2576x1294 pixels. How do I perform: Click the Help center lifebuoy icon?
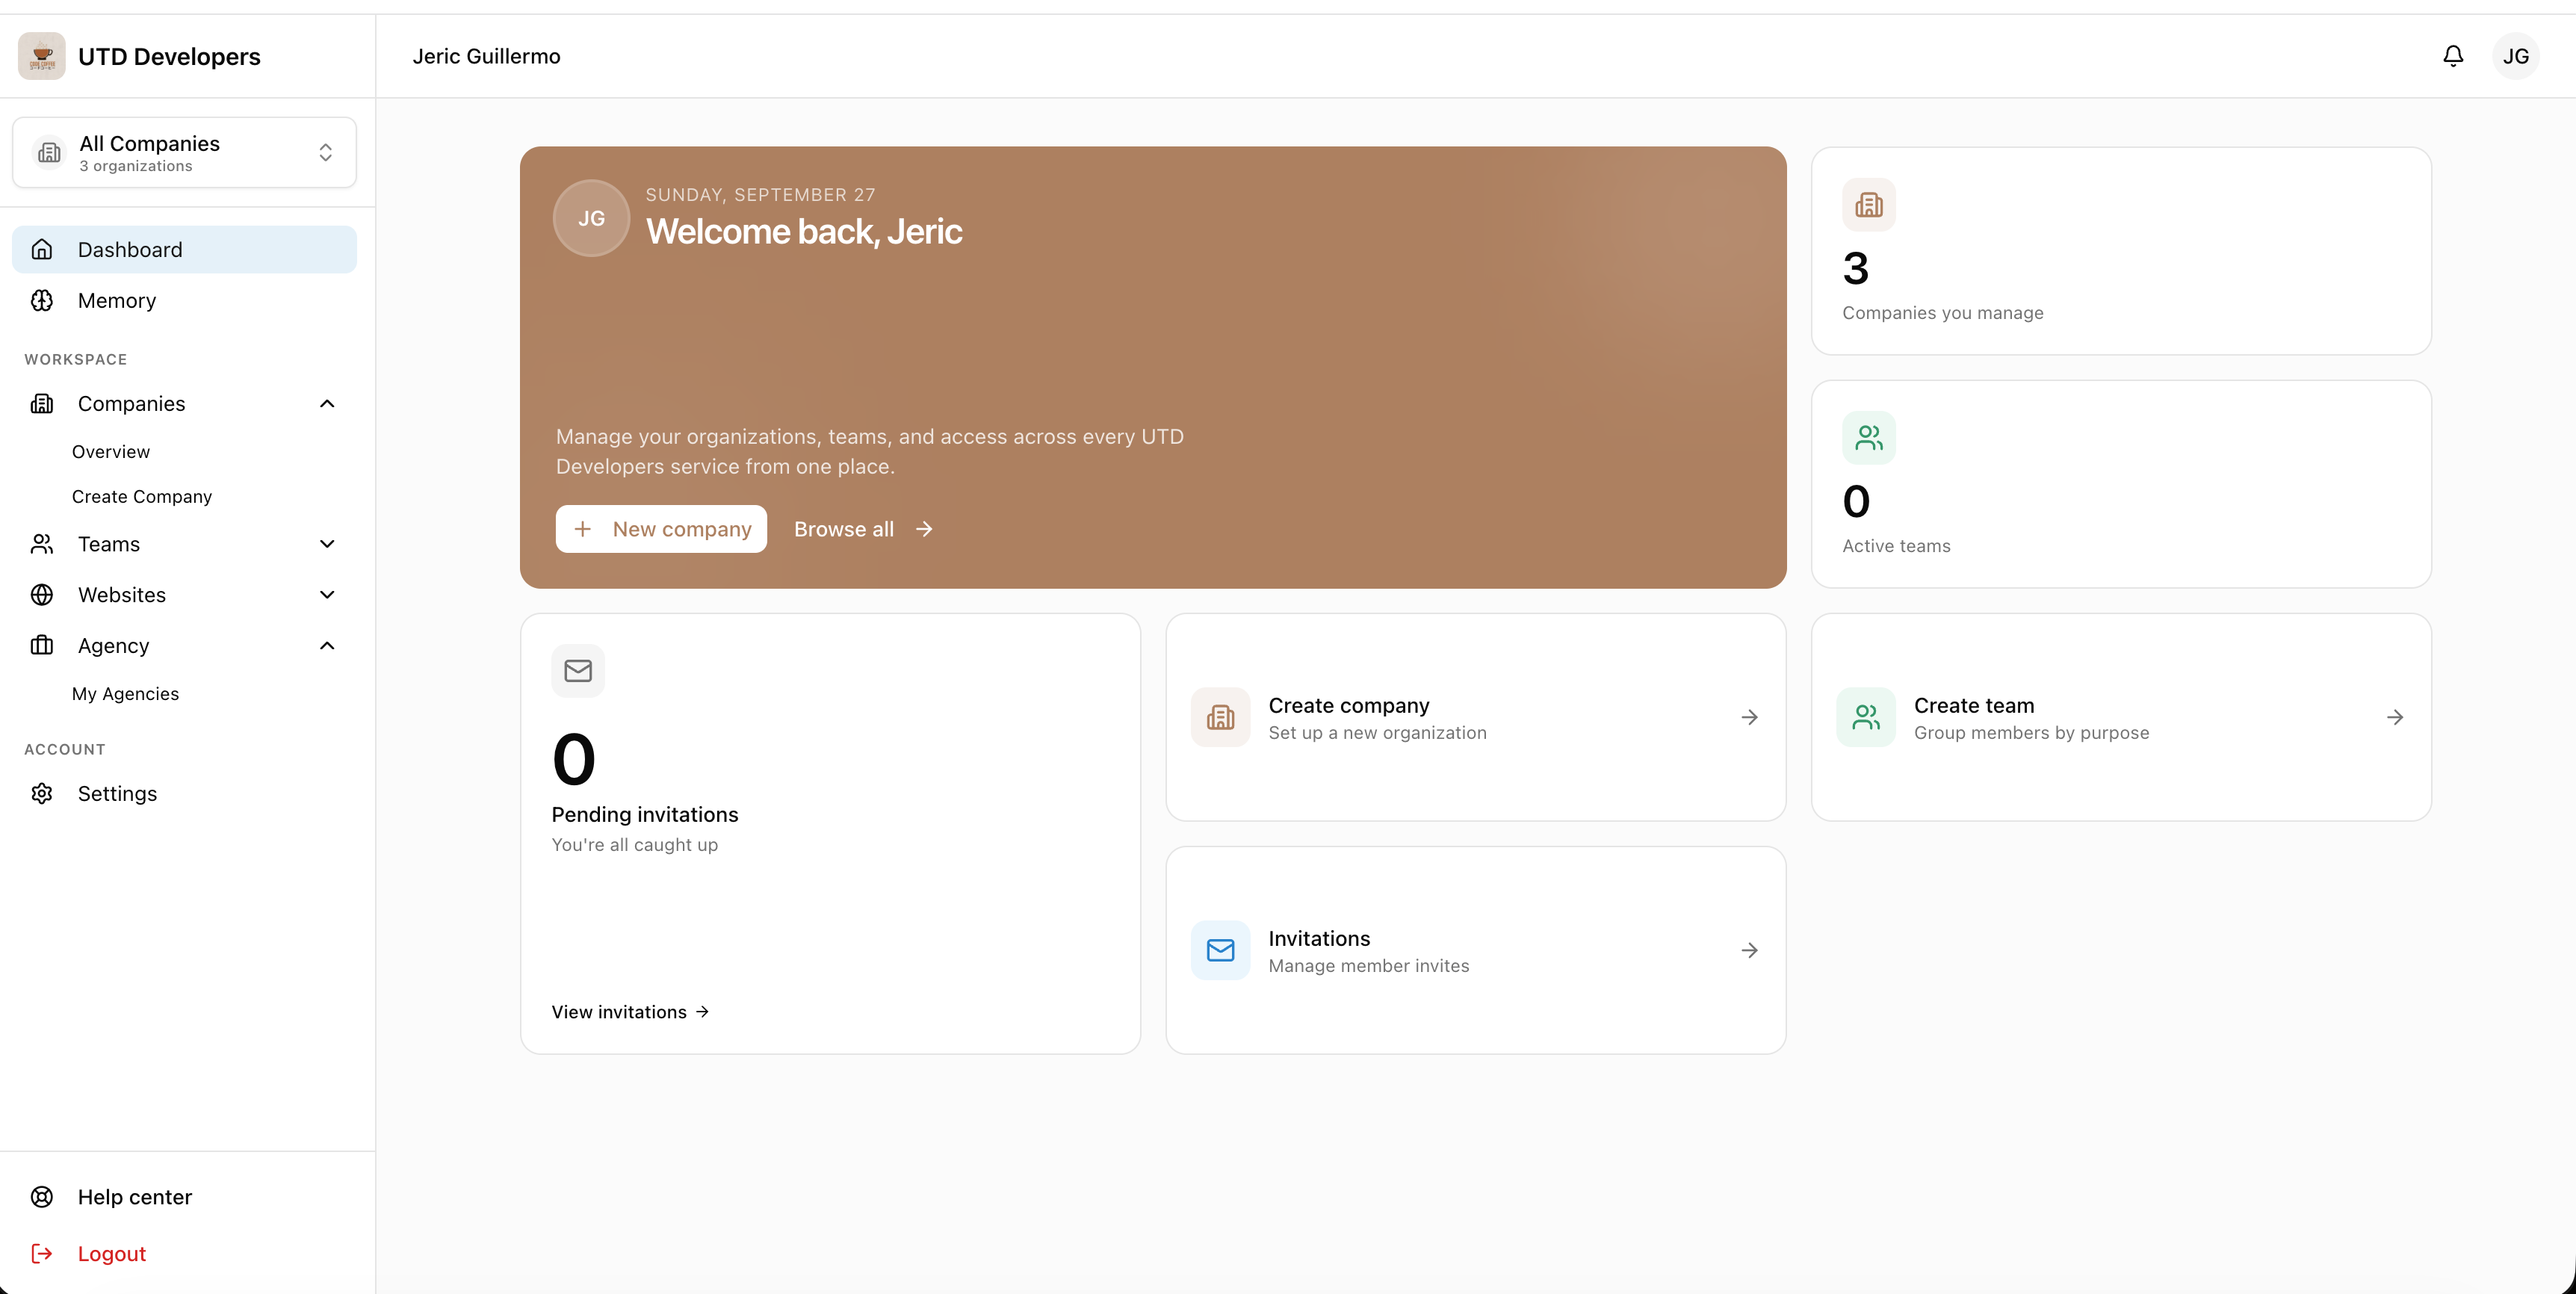click(x=42, y=1197)
